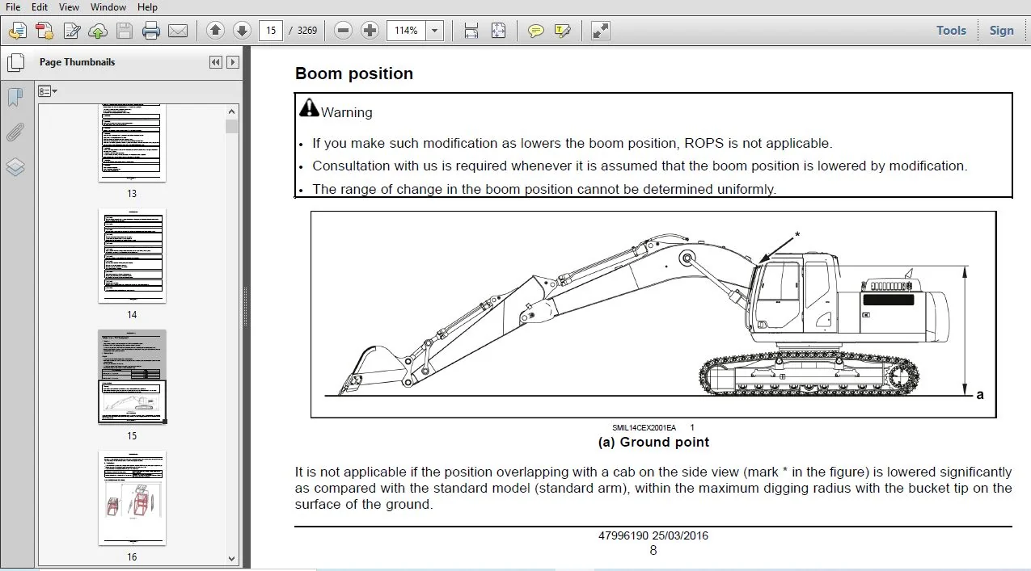Screen dimensions: 1031x571
Task: Open the File menu
Action: click(x=13, y=7)
